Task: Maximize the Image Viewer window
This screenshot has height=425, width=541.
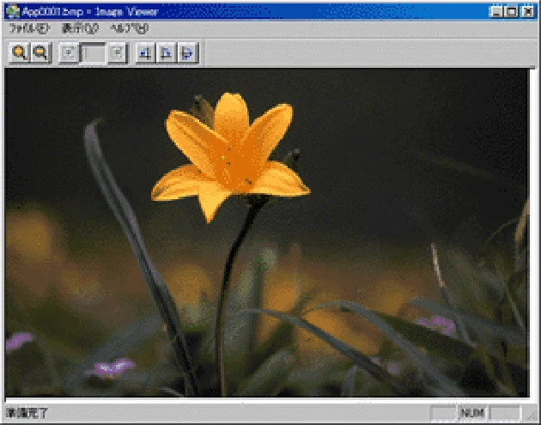Action: (x=511, y=12)
